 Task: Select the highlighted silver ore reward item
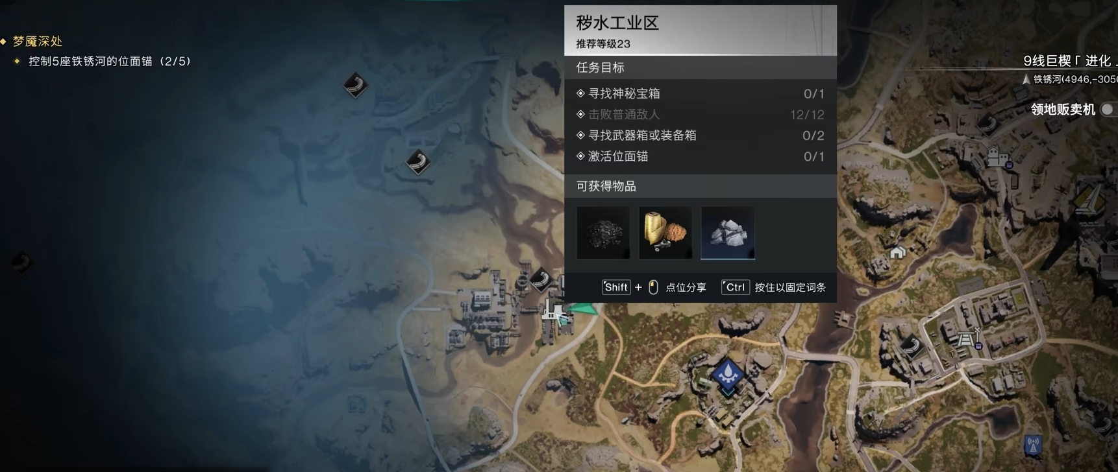point(728,233)
